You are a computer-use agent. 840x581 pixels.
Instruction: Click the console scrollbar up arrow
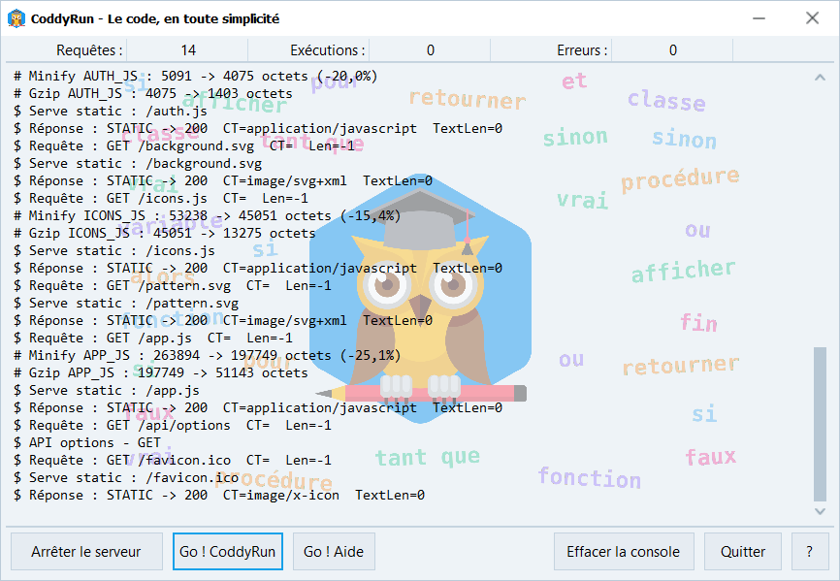click(x=821, y=78)
